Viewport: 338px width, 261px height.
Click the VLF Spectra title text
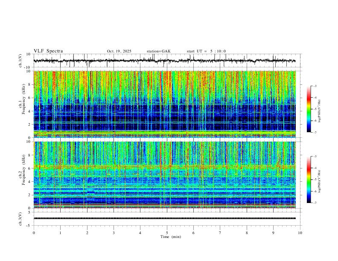tap(48, 51)
